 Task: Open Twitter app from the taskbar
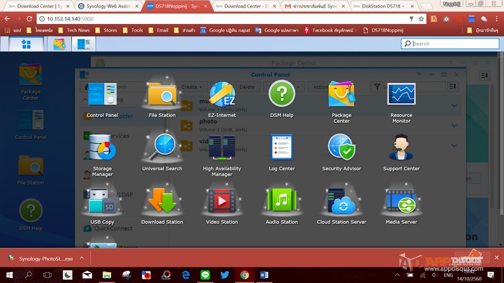[225, 275]
